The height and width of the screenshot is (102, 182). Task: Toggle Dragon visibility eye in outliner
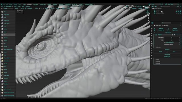tap(179, 12)
